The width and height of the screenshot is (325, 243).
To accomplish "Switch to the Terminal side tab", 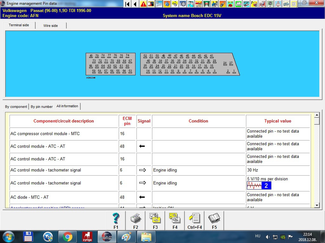I will (x=19, y=25).
